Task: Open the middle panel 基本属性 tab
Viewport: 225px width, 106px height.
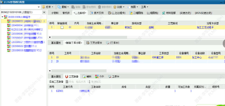Action: tap(56, 43)
